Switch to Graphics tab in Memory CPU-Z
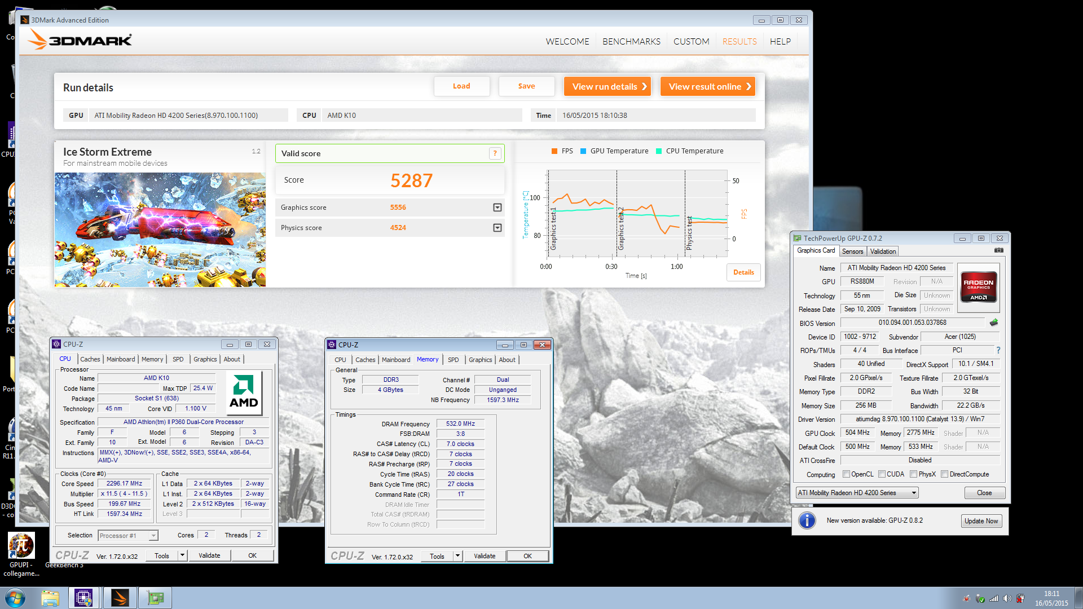Image resolution: width=1083 pixels, height=609 pixels. click(480, 360)
